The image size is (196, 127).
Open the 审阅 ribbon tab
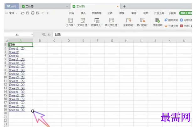tap(134, 13)
